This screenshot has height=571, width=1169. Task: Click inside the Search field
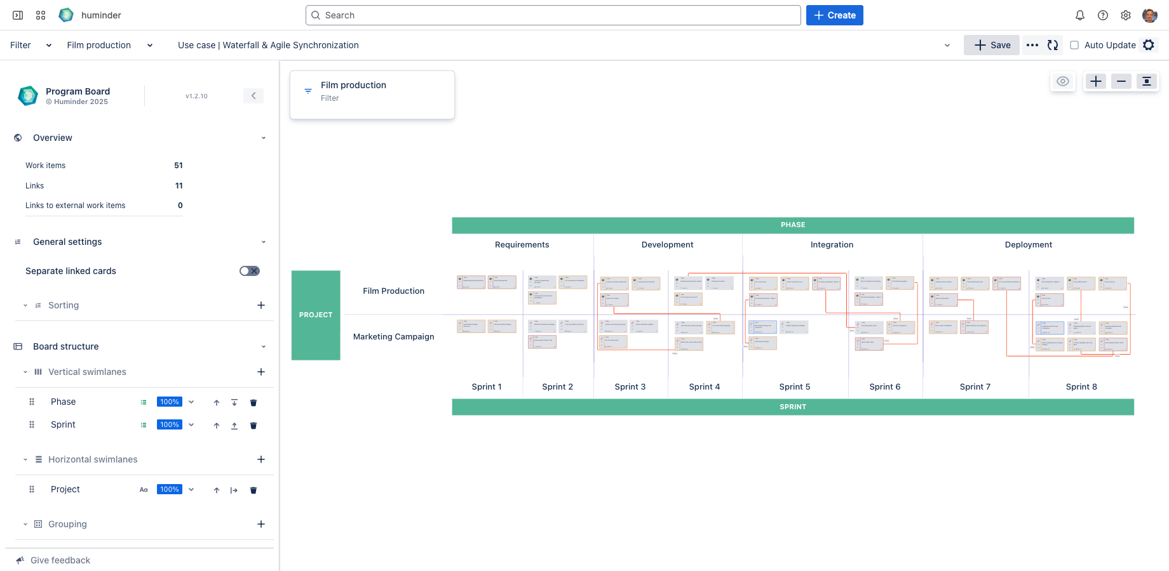click(x=553, y=15)
